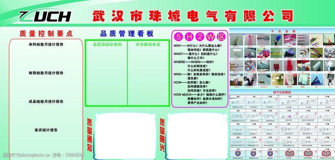Viewport: 335px width, 160px height.
Task: Click the HOW——怎样做 line
Action: click(x=192, y=82)
